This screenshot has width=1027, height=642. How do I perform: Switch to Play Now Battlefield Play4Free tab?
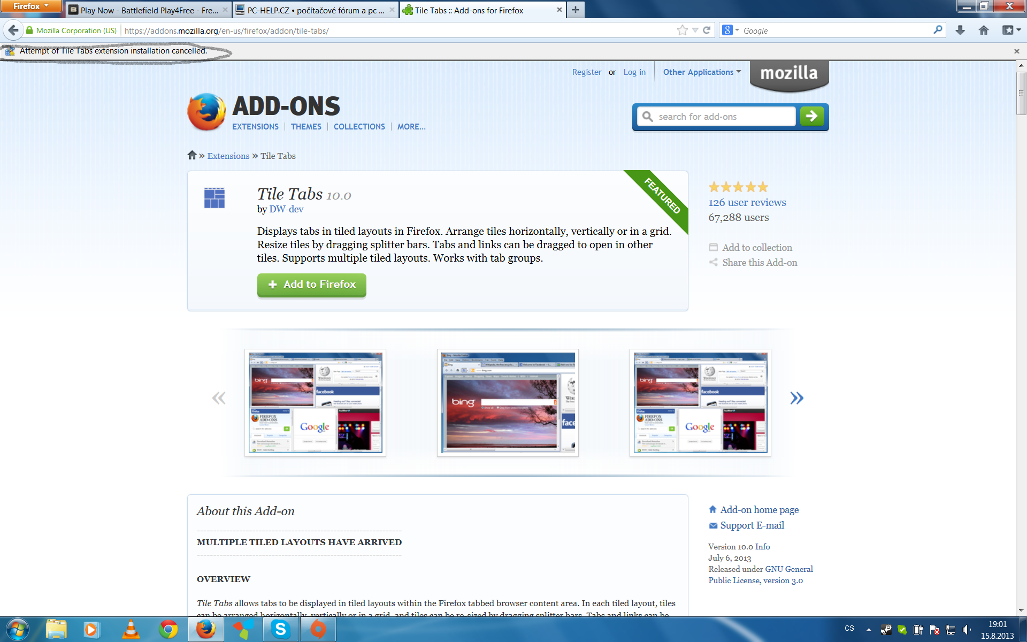pos(149,10)
